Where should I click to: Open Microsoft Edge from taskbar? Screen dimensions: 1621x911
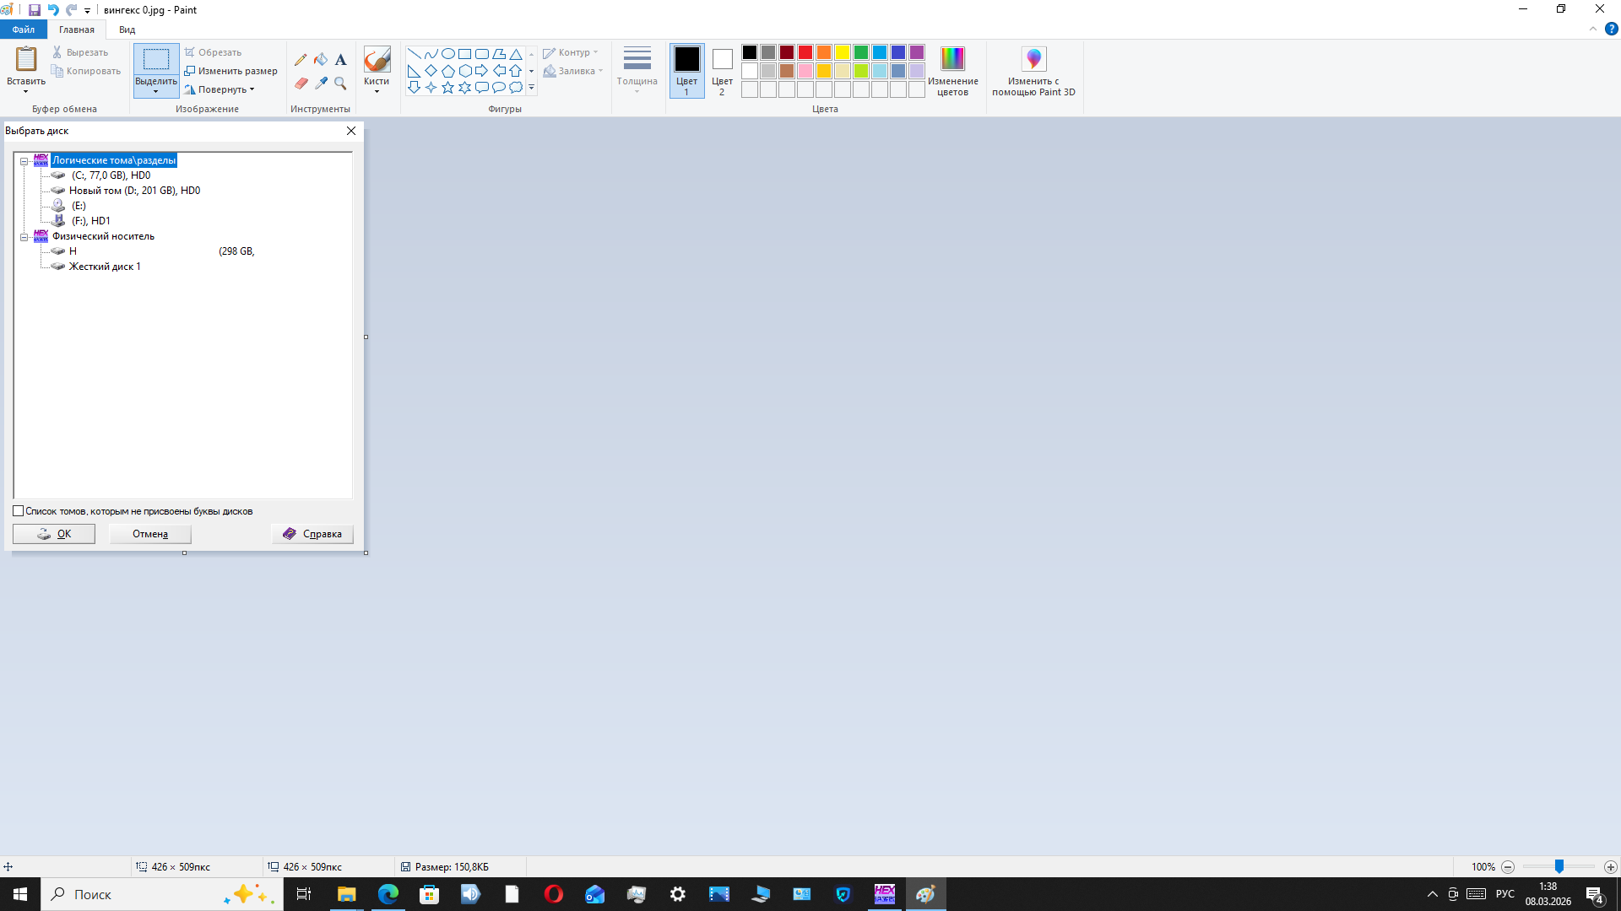pyautogui.click(x=388, y=894)
